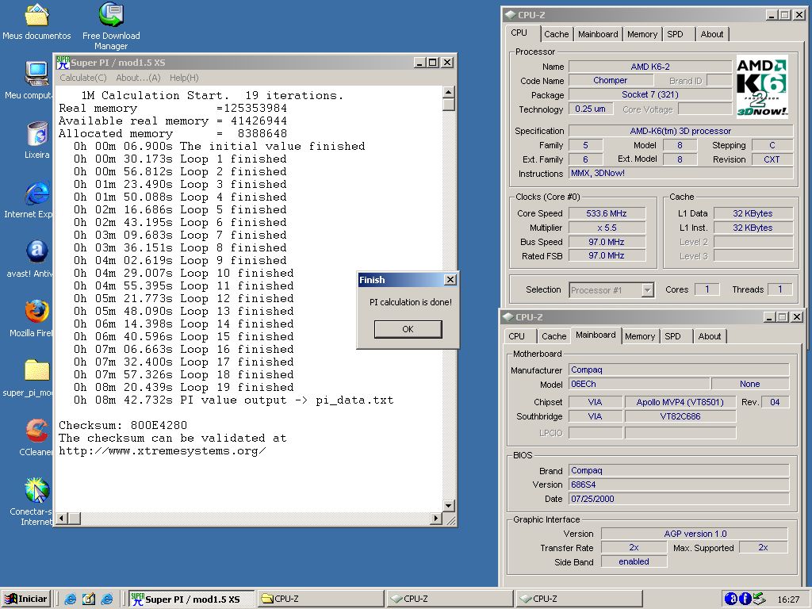
Task: Click the BIOS date 07/25/2000 value
Action: pos(679,500)
